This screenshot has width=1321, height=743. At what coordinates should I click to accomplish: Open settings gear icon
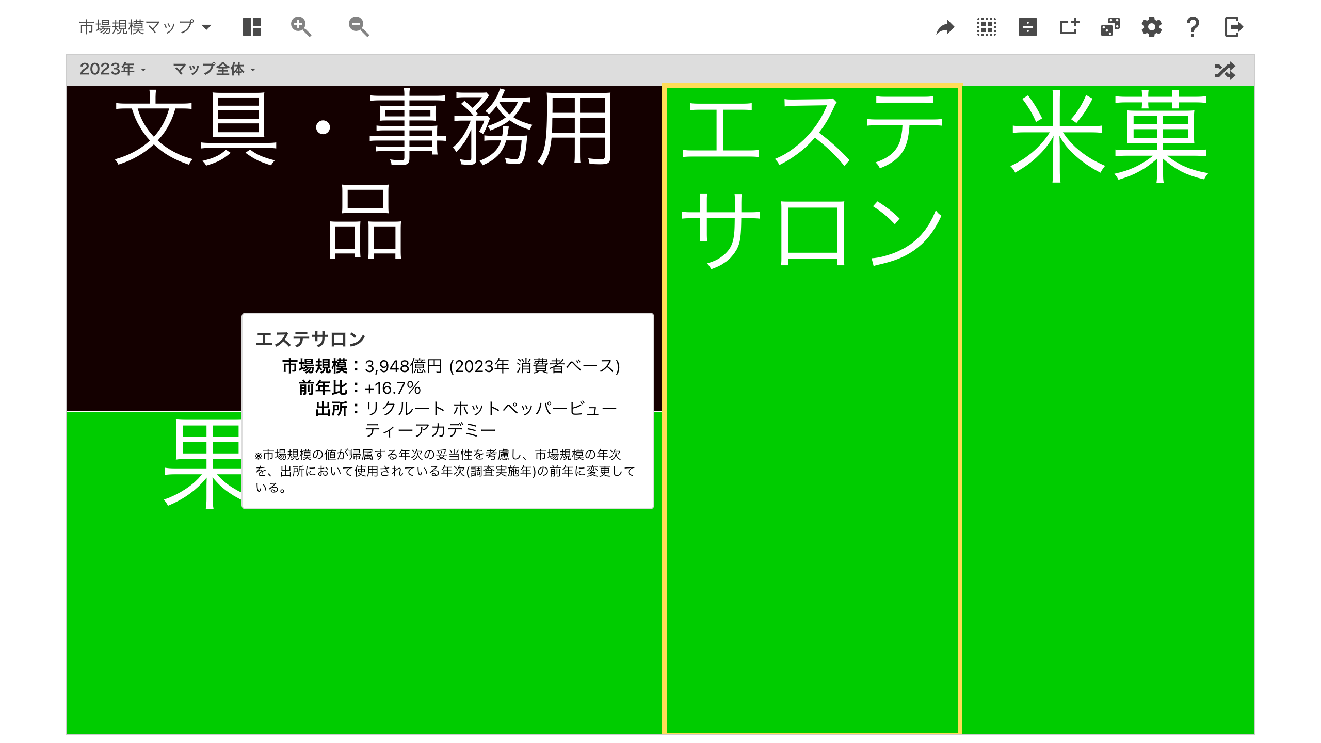[x=1152, y=27]
